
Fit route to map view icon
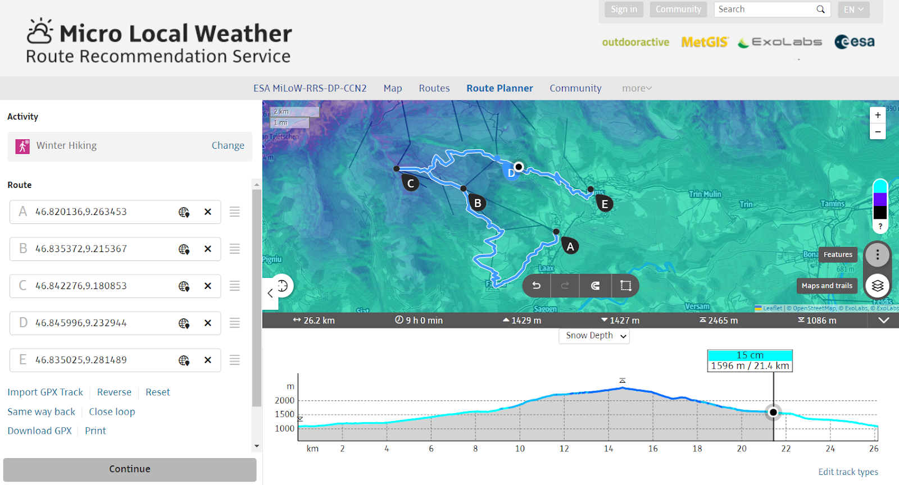pyautogui.click(x=625, y=286)
